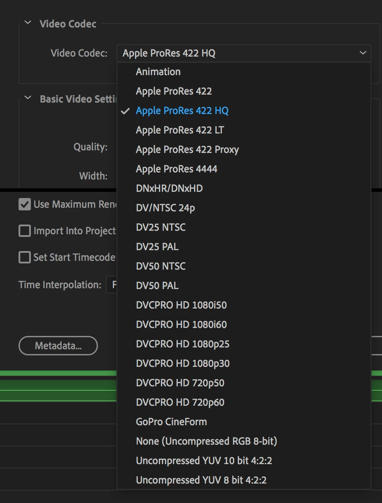Select Apple ProRes 422 codec
The height and width of the screenshot is (503, 382).
(x=243, y=91)
